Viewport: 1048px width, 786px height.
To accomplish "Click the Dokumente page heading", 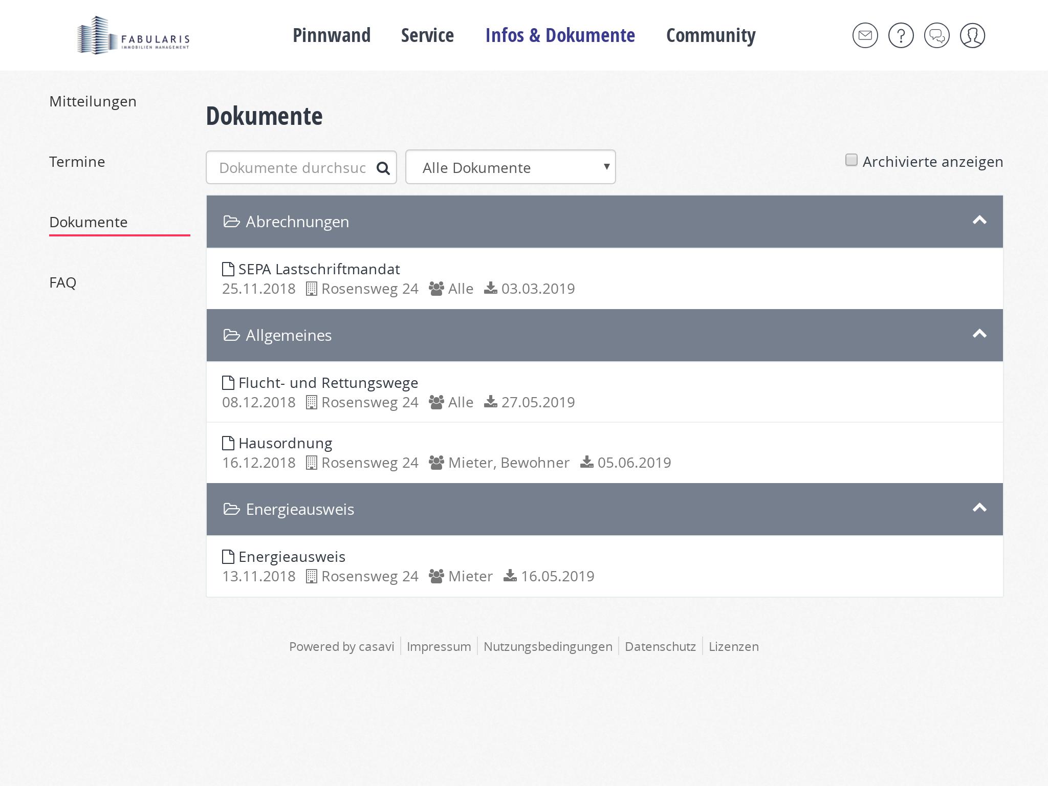I will click(265, 116).
